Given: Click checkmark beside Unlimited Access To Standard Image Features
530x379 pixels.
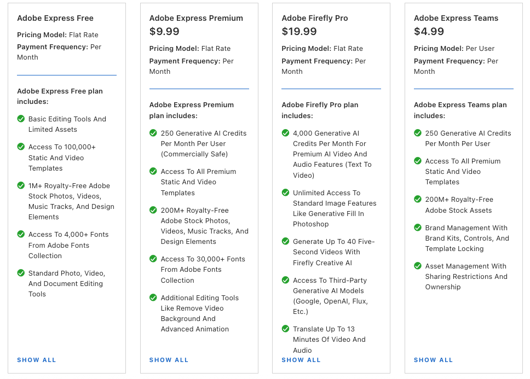Looking at the screenshot, I should click(286, 193).
